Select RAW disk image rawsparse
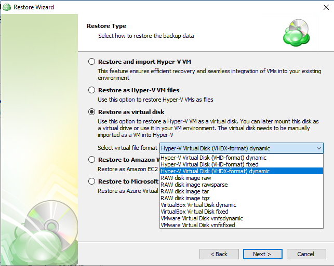This screenshot has height=266, width=334. pyautogui.click(x=194, y=185)
